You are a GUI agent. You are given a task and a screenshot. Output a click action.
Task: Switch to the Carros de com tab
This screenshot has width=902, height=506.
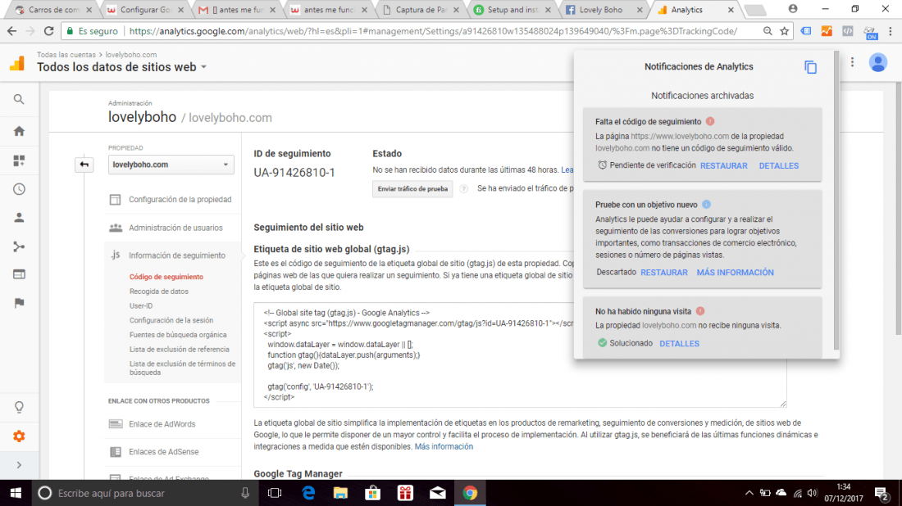(53, 10)
